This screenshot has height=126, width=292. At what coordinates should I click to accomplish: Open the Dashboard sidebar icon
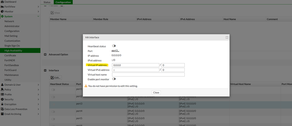(x=2, y=2)
